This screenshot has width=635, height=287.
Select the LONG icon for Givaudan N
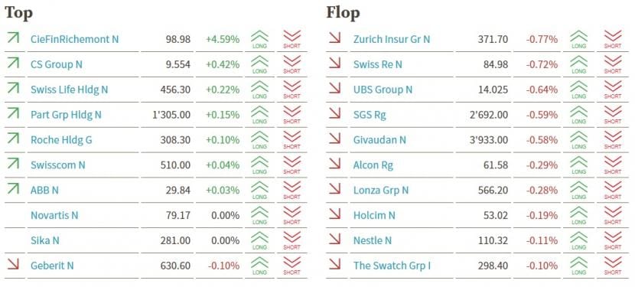578,140
